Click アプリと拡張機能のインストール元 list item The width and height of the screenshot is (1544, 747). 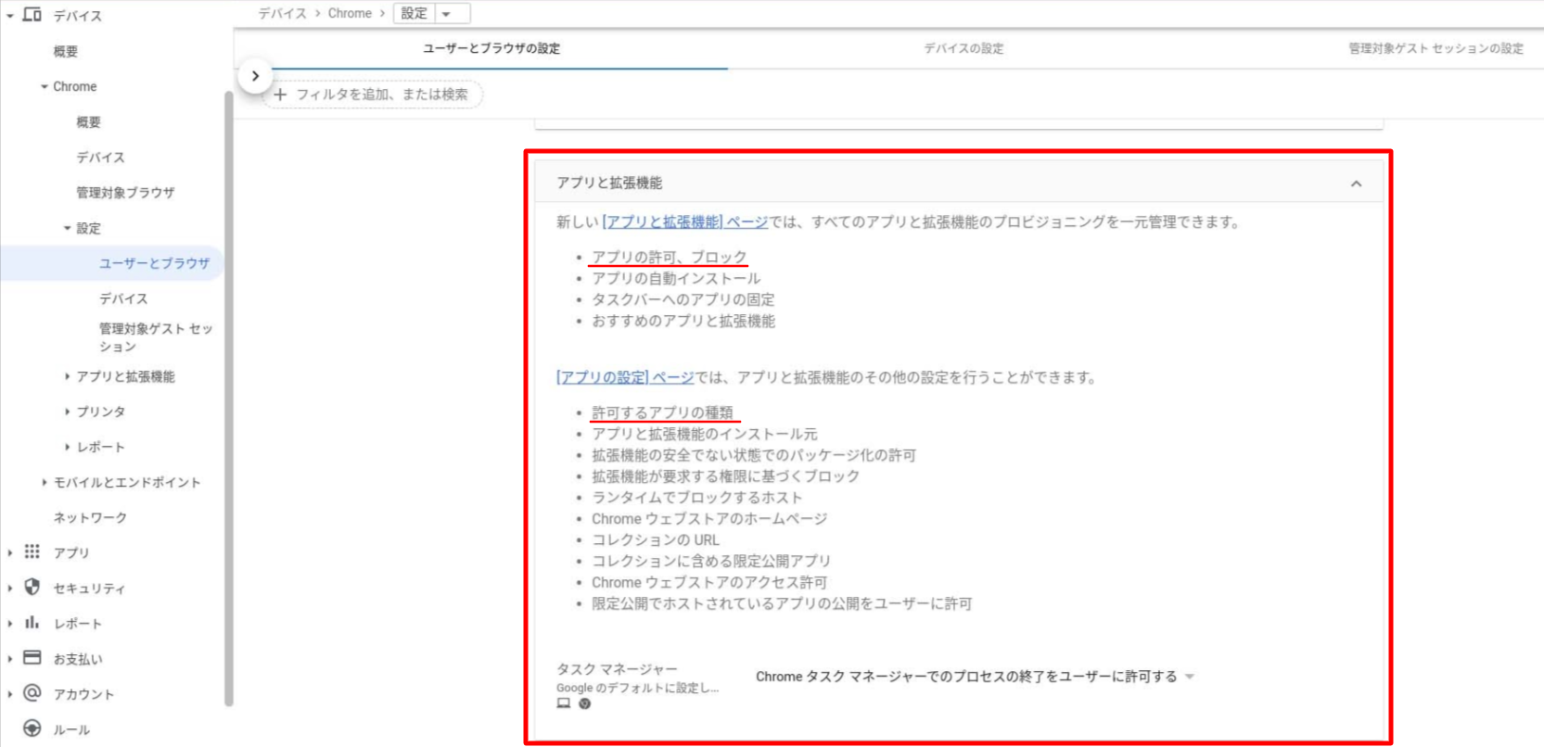click(705, 434)
